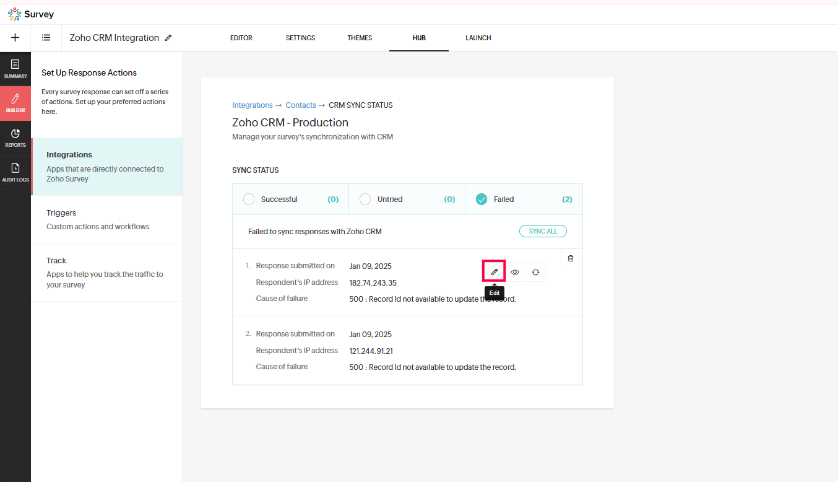Click the survey title Zoho CRM Integration
The width and height of the screenshot is (838, 482).
(114, 38)
